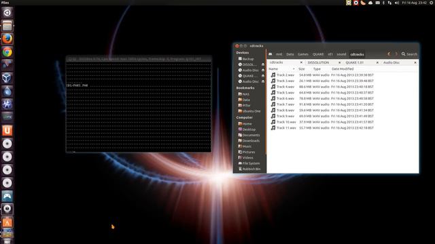This screenshot has width=435, height=244.
Task: Open the game controller launcher icon
Action: pyautogui.click(x=7, y=196)
